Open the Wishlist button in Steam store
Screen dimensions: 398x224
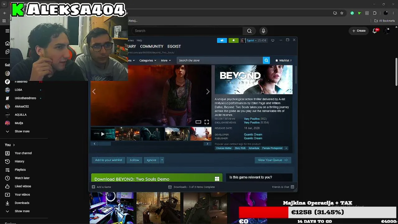pyautogui.click(x=283, y=60)
